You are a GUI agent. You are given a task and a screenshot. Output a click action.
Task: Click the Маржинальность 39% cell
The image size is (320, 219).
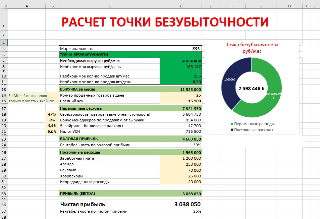(181, 49)
